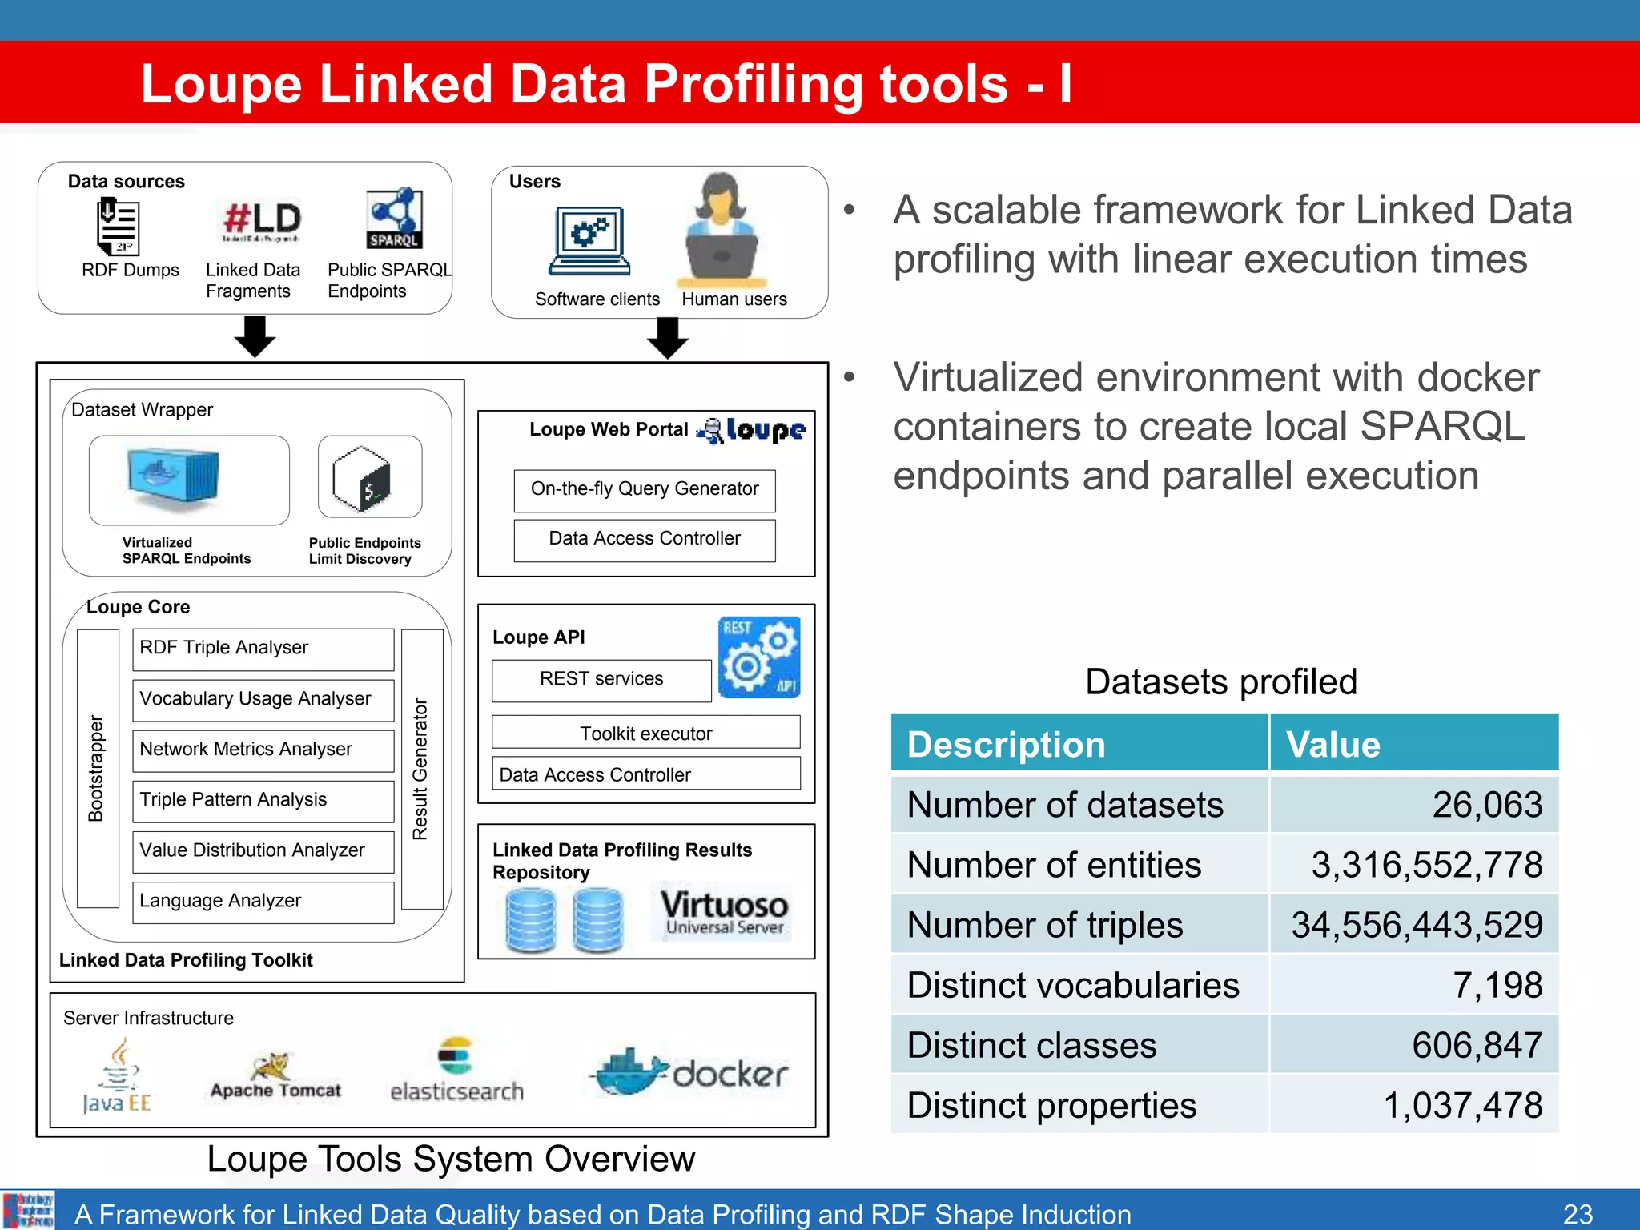The image size is (1640, 1230).
Task: Click the value 3,316,552,778
Action: point(1427,865)
